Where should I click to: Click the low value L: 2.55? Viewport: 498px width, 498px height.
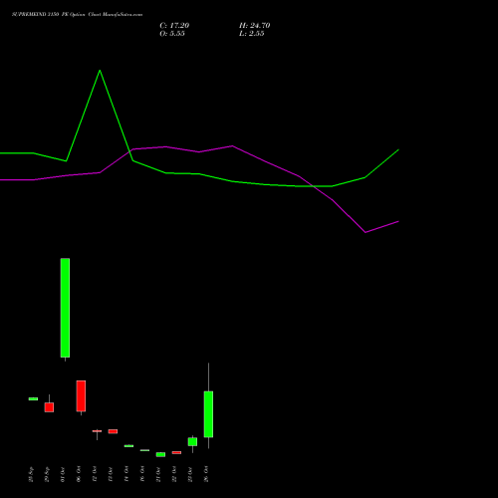point(251,34)
